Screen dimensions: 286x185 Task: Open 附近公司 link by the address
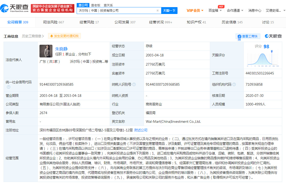[x=141, y=130]
